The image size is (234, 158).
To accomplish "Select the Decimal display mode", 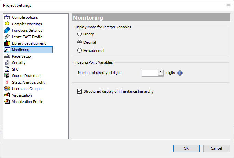I will (x=80, y=42).
